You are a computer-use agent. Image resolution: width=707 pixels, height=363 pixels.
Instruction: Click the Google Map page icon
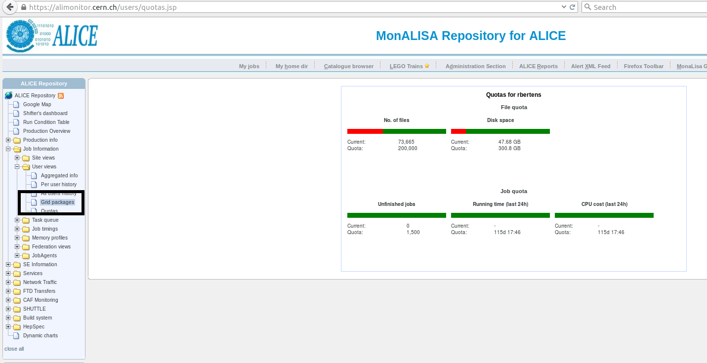(16, 104)
